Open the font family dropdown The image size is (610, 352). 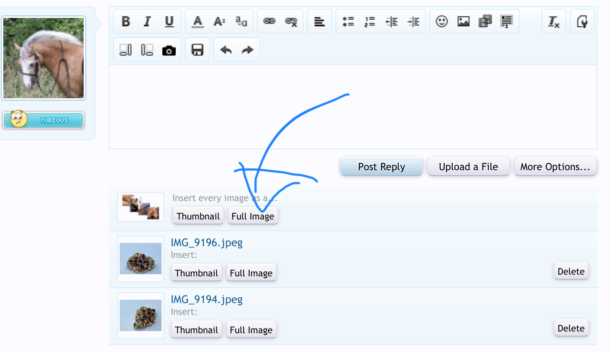point(241,21)
